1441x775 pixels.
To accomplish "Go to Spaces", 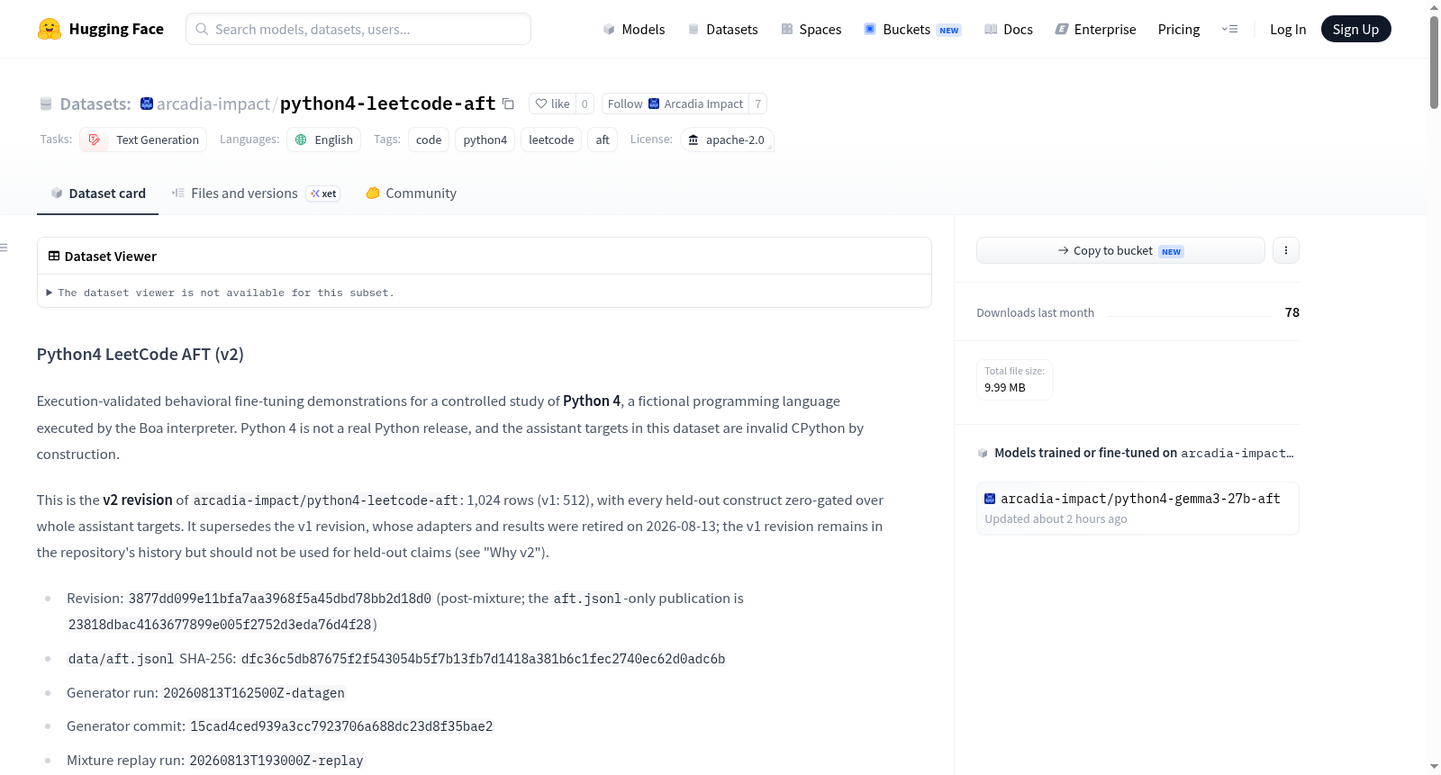I will tap(811, 30).
